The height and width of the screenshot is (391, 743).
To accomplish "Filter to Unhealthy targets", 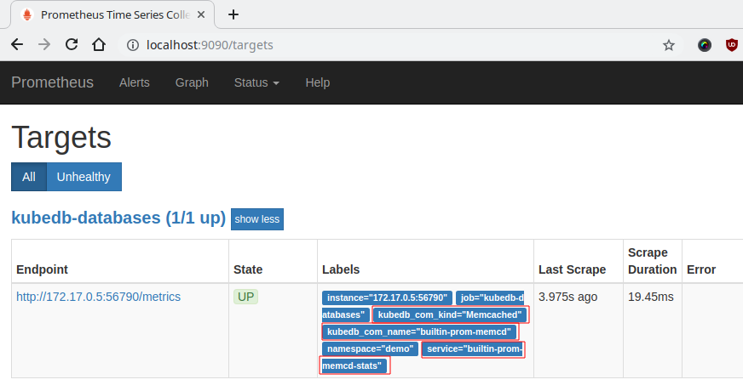I will click(84, 177).
